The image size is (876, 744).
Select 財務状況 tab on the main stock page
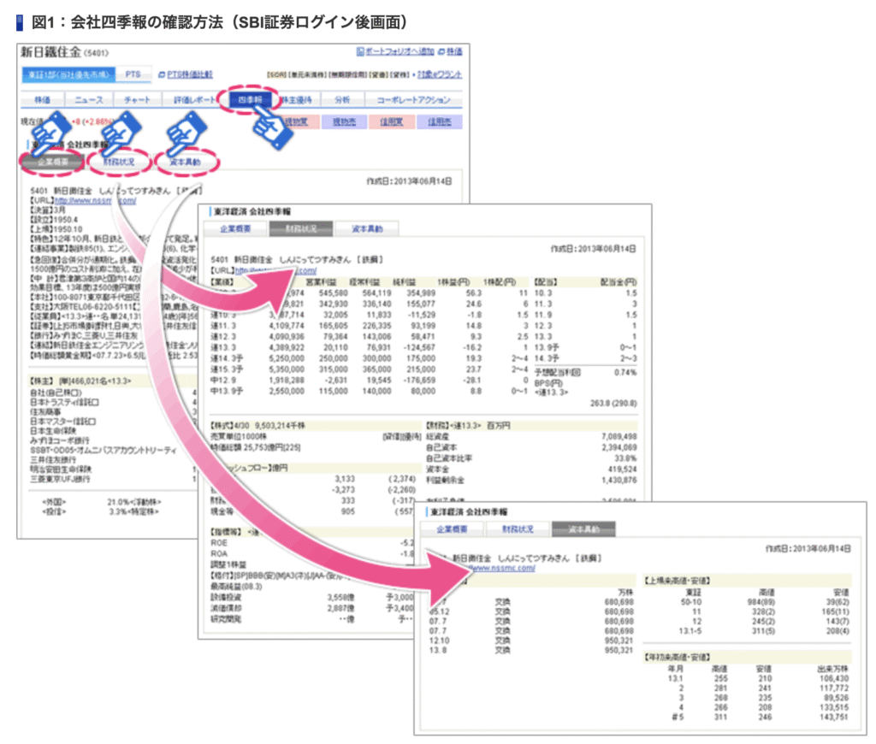click(119, 162)
